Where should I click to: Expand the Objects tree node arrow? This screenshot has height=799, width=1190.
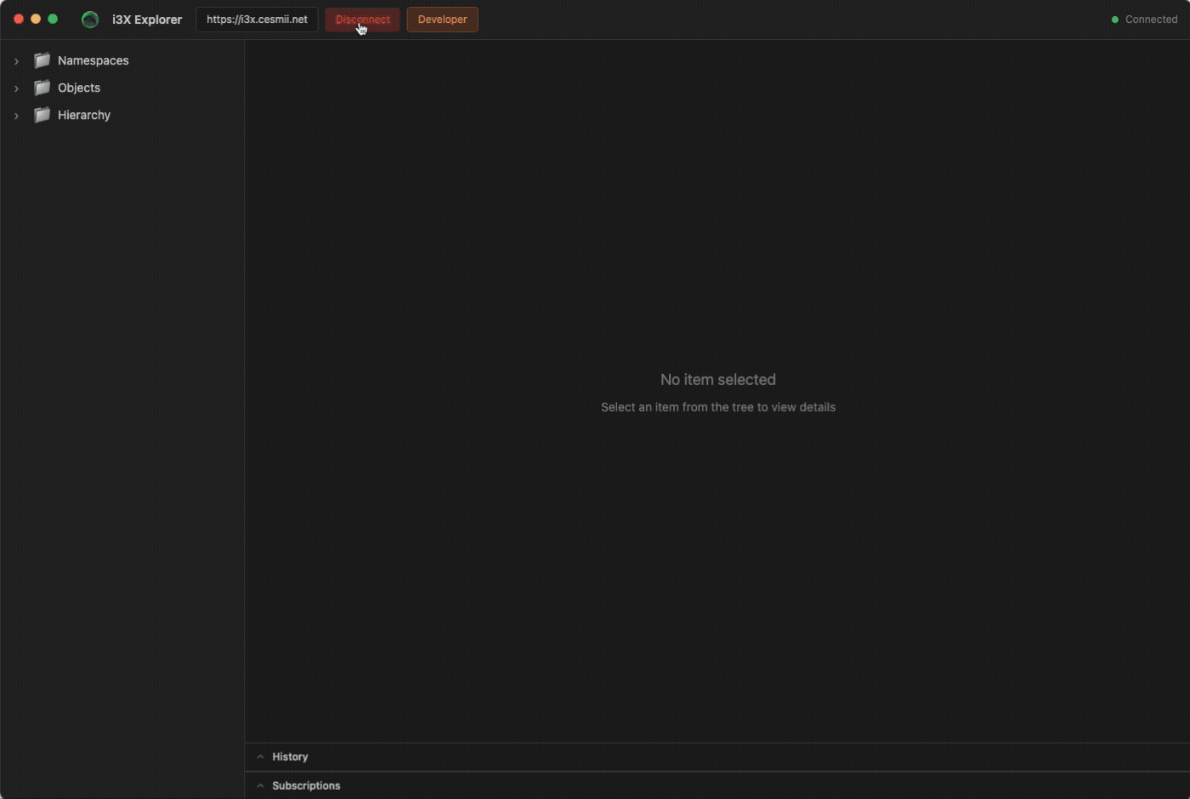16,88
